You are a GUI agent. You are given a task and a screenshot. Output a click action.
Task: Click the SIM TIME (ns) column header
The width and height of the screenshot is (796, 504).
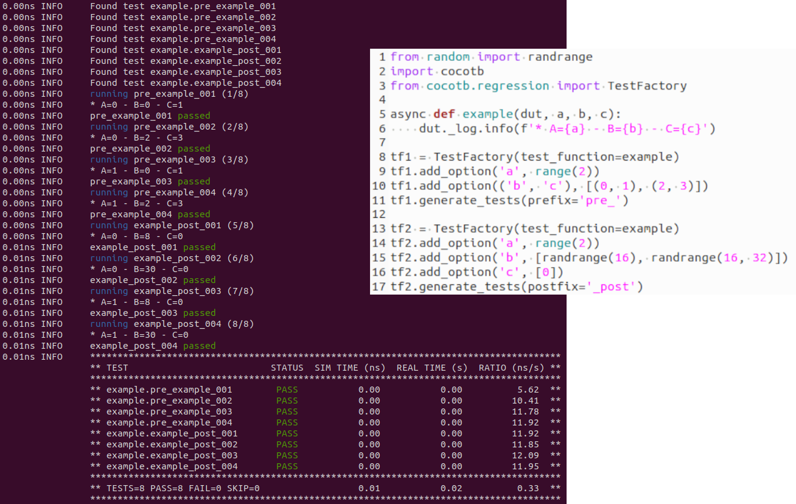point(350,368)
